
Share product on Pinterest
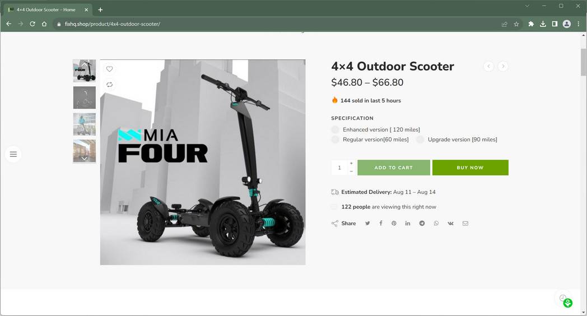coord(394,223)
